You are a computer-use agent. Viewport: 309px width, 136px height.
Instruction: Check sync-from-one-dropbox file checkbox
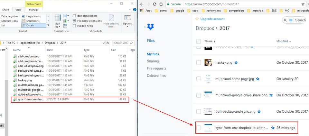tap(199, 128)
